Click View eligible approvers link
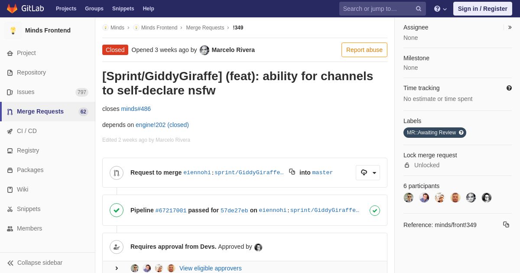Viewport: 520px width, 273px height. [211, 268]
